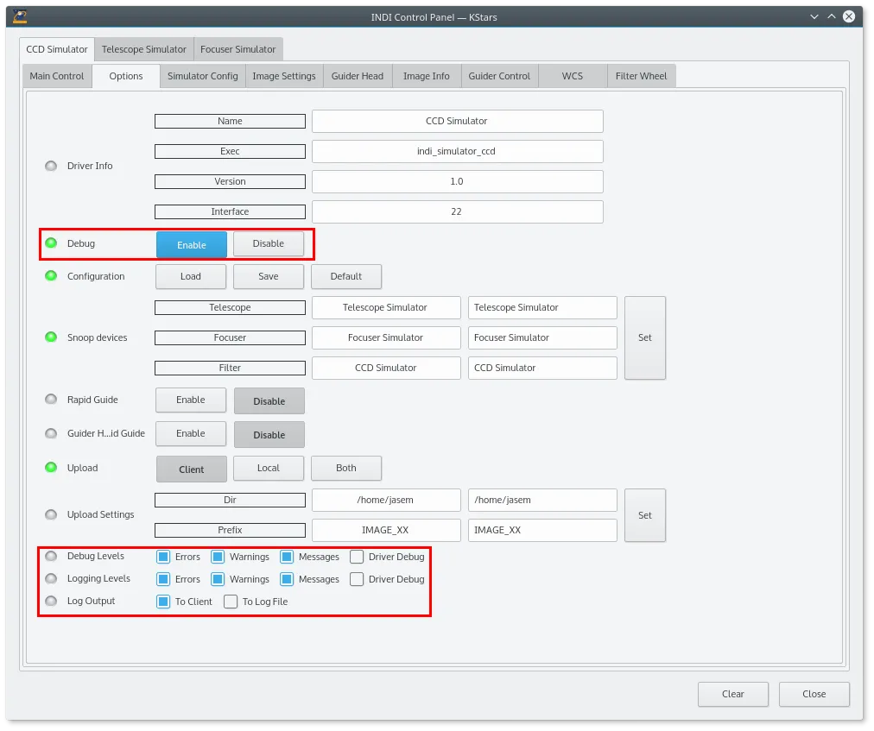
Task: Click the KStars app icon in title bar
Action: 20,16
